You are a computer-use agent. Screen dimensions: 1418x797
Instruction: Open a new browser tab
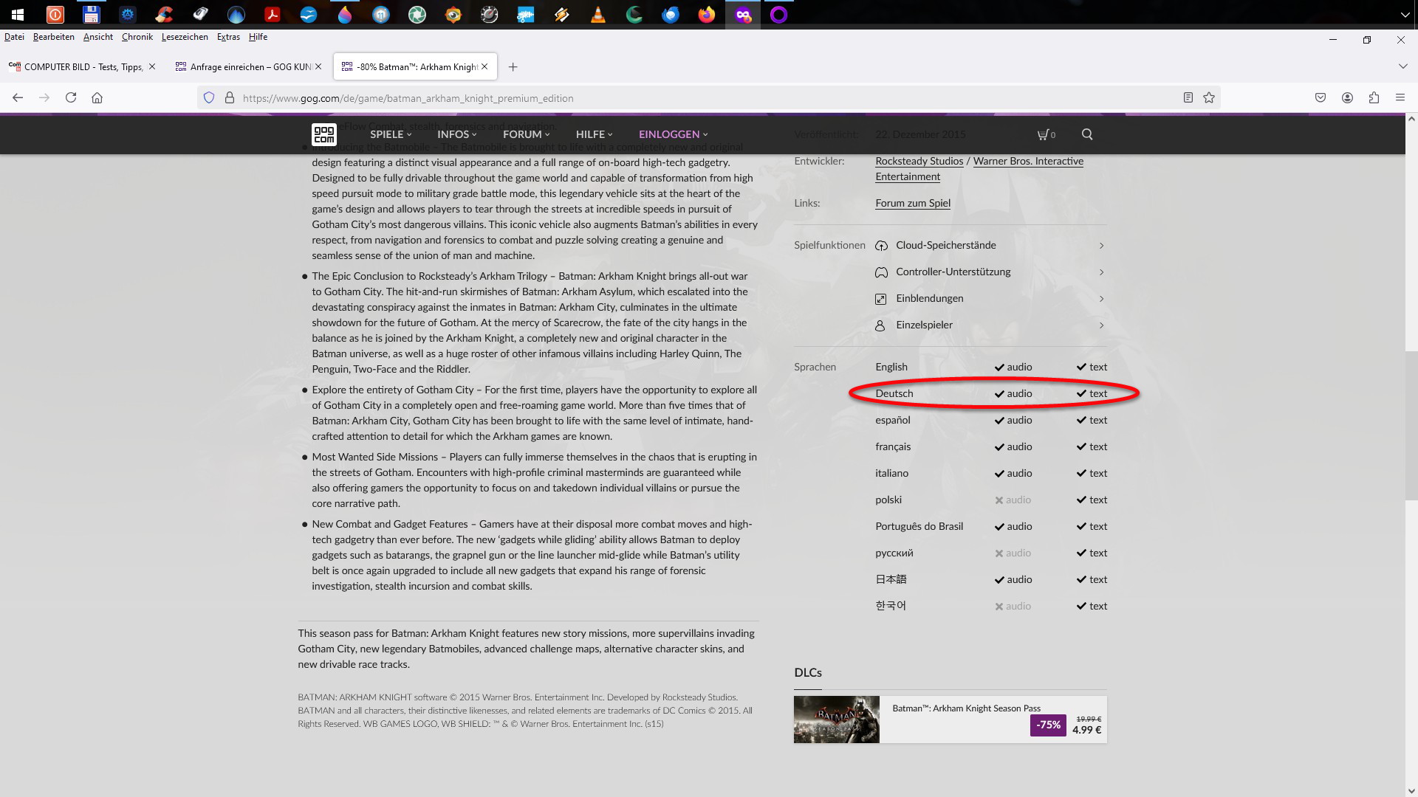click(513, 67)
